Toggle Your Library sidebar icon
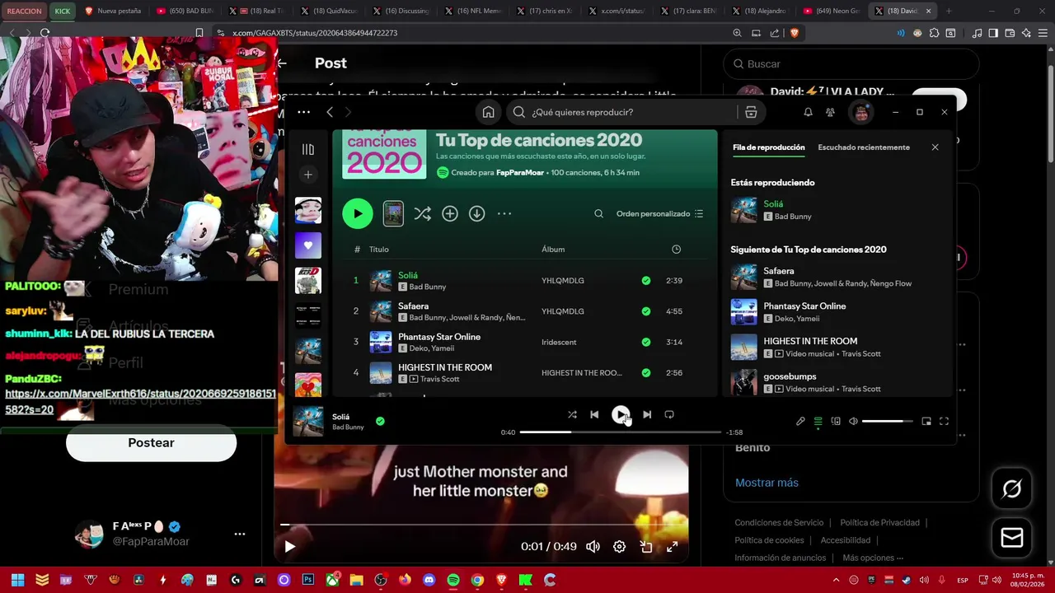 point(308,149)
